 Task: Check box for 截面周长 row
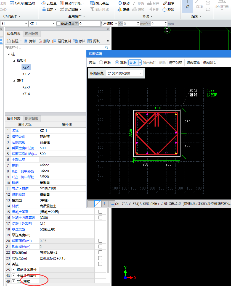click(x=100, y=246)
